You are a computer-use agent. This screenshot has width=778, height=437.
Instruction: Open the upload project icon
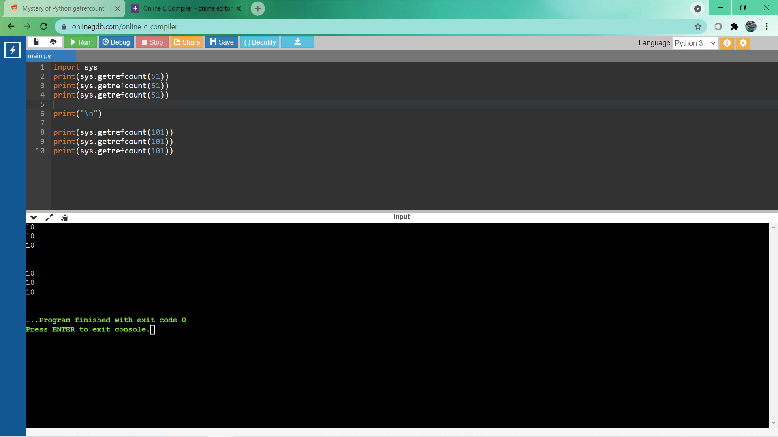pos(53,42)
